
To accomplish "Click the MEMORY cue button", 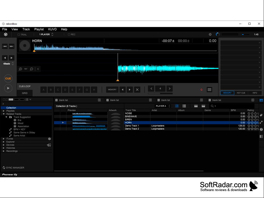I will point(112,90).
